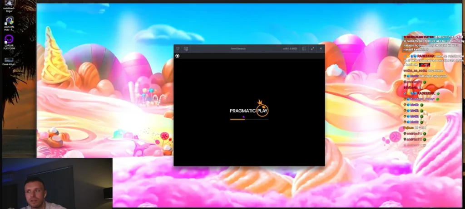
Task: Click the version number text in game header
Action: (290, 49)
